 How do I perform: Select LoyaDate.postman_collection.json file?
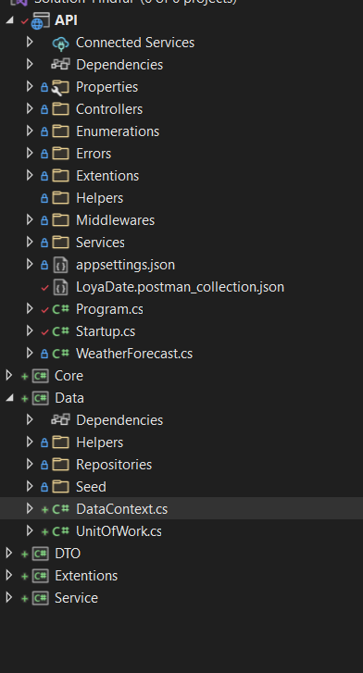tap(180, 287)
